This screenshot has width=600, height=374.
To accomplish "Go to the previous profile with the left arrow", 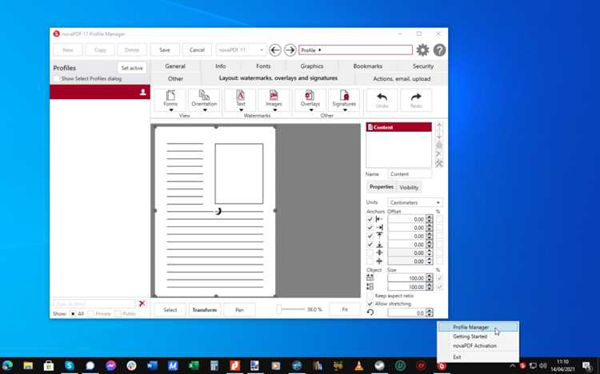I will 274,50.
